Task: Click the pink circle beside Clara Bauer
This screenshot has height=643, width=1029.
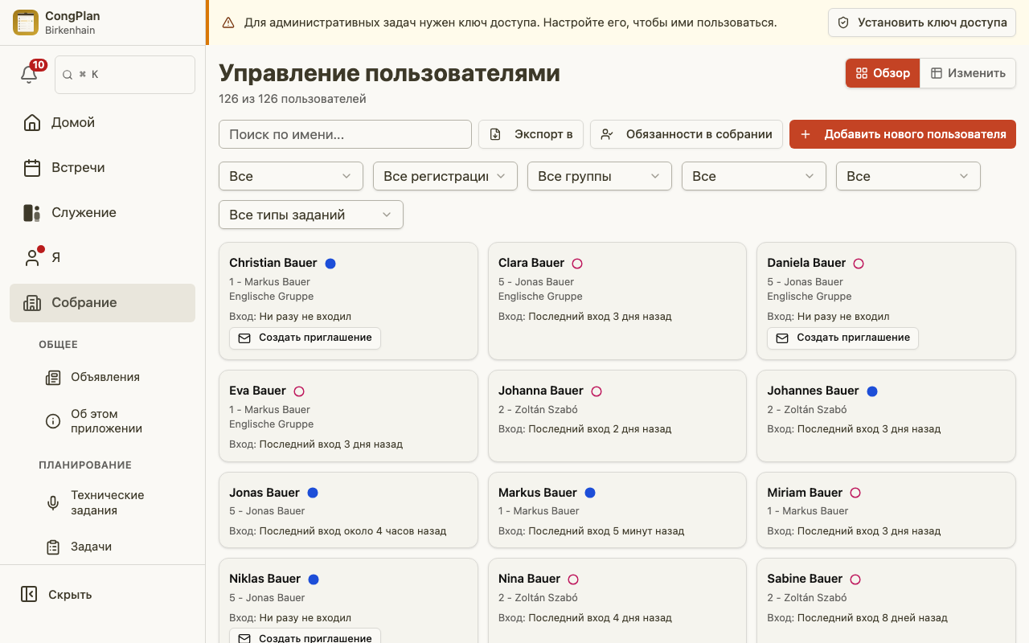Action: tap(576, 264)
